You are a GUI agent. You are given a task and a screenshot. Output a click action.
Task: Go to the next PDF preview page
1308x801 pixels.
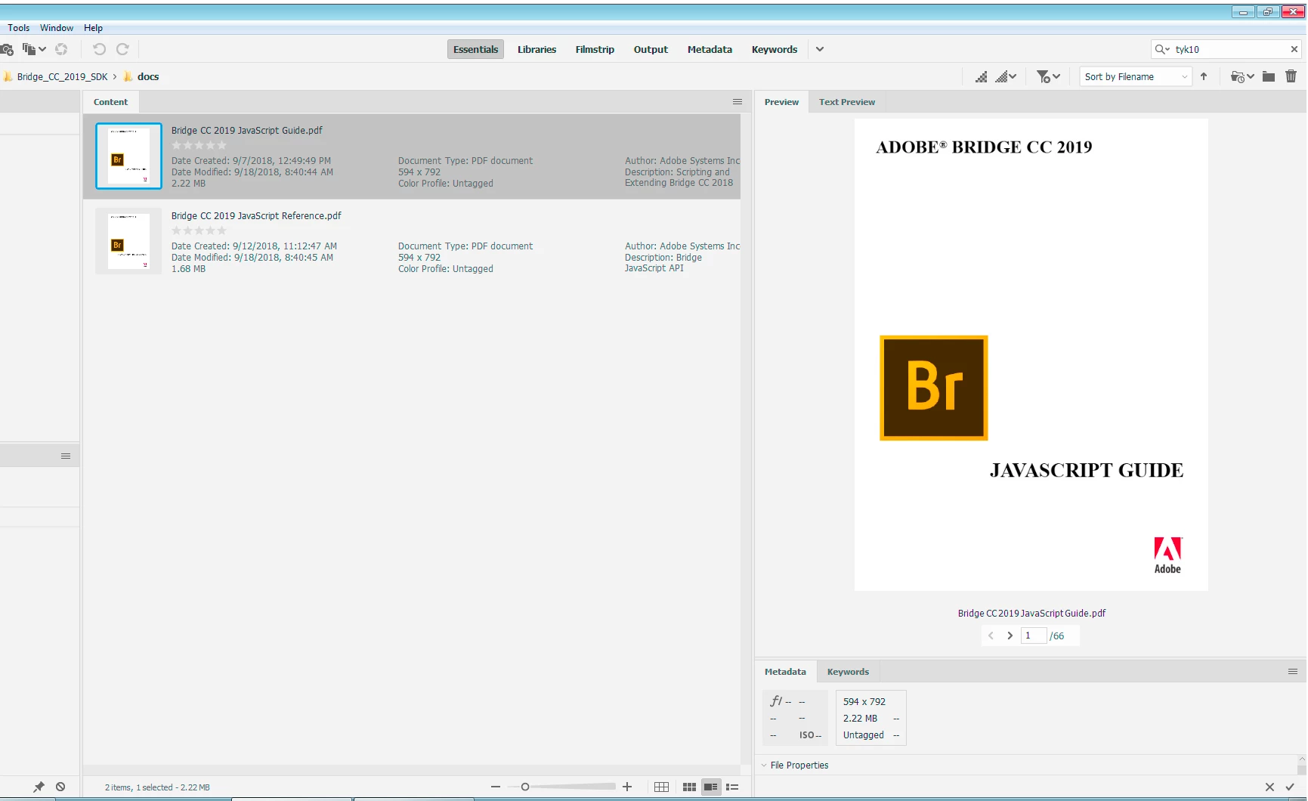click(x=1010, y=636)
